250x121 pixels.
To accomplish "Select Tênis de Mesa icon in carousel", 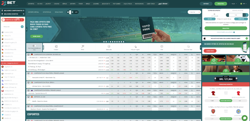I will coord(188,46).
